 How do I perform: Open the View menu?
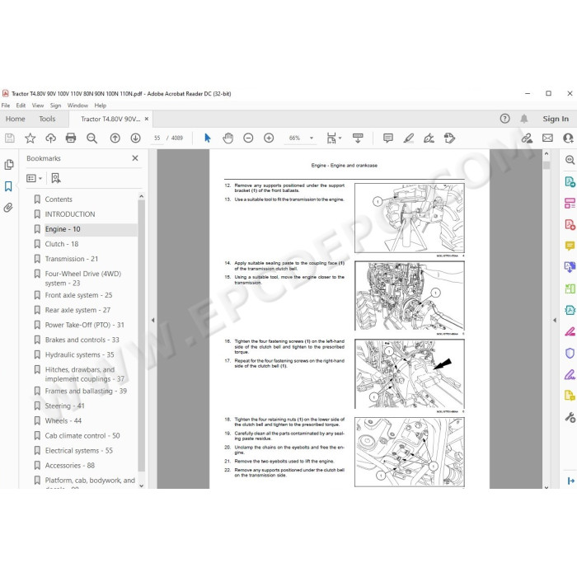(38, 106)
